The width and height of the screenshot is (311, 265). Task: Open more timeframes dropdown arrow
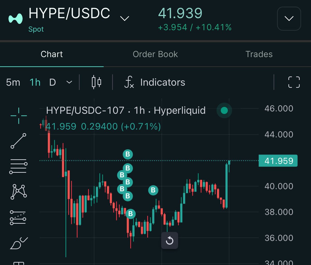coord(69,82)
